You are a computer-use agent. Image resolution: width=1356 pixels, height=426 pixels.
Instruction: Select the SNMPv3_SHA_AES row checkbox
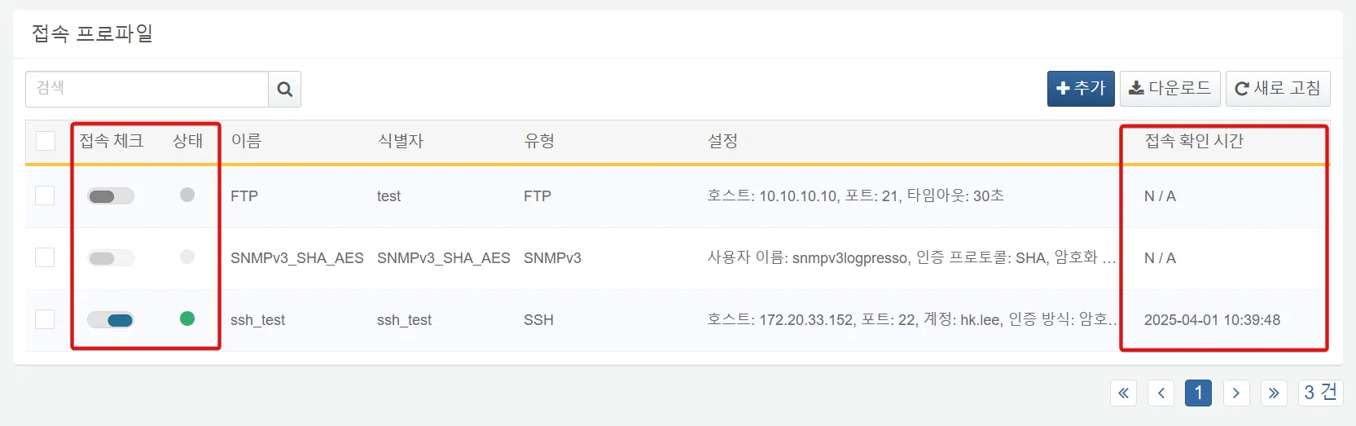(x=46, y=257)
